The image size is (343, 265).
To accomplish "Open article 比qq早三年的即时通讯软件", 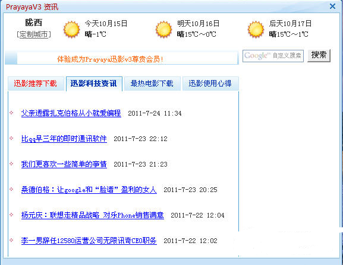I will pyautogui.click(x=64, y=139).
